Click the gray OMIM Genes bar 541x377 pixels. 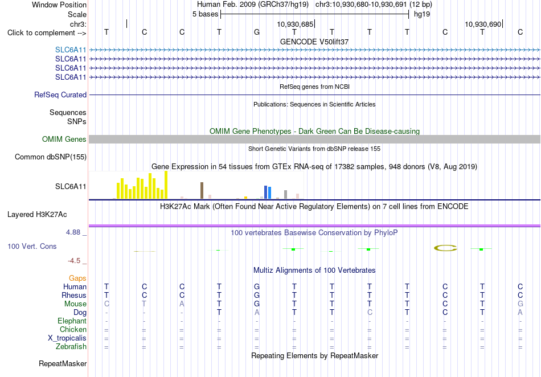[314, 139]
